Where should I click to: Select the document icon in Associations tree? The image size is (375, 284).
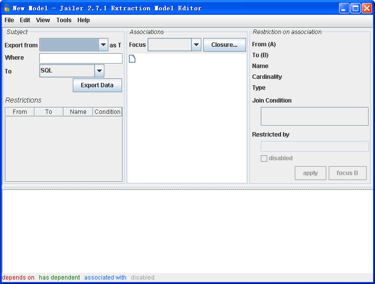tap(132, 59)
